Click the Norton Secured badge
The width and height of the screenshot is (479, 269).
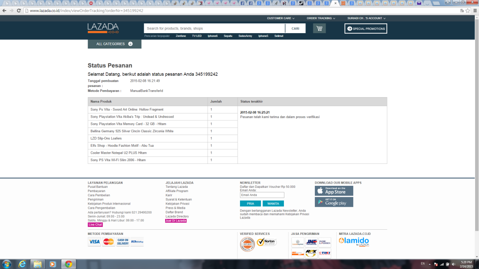click(x=266, y=242)
